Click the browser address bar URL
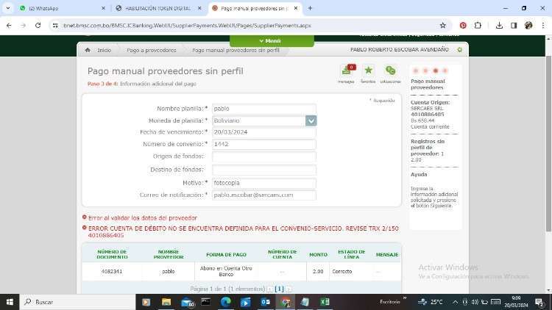The height and width of the screenshot is (310, 552). tap(187, 25)
